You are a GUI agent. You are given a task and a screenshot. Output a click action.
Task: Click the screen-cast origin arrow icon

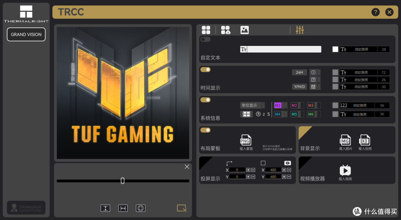(x=229, y=163)
